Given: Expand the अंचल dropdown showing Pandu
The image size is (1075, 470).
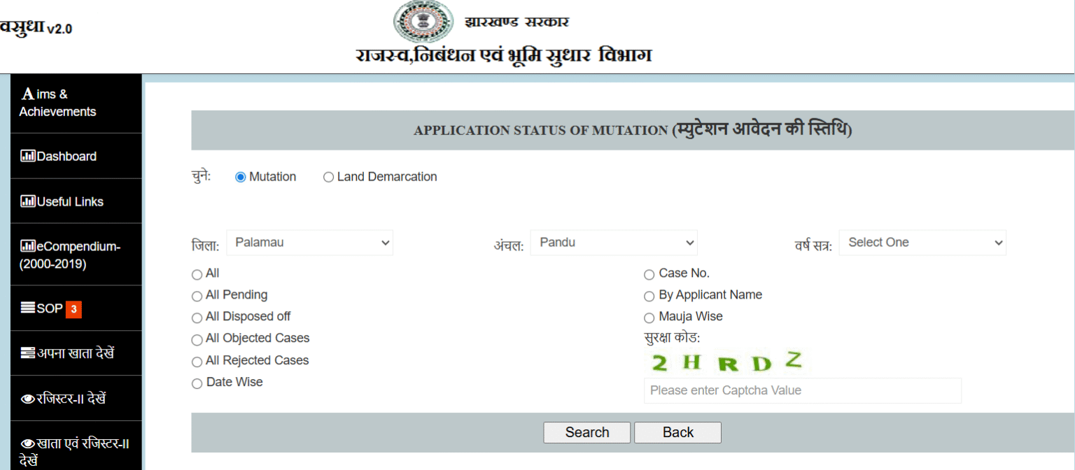Looking at the screenshot, I should coord(613,243).
